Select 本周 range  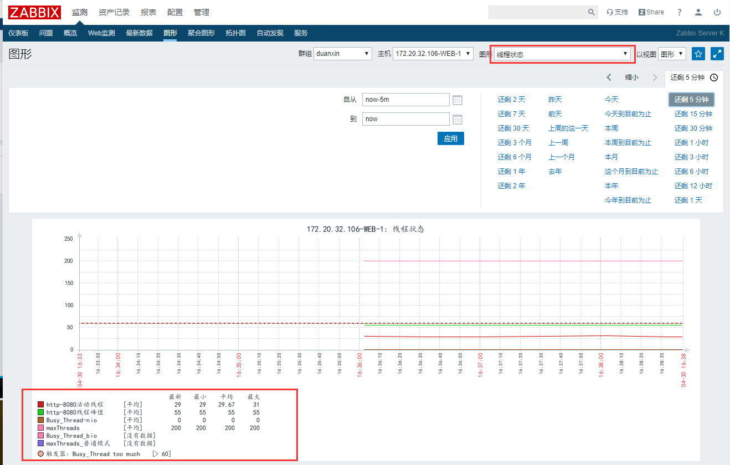pyautogui.click(x=611, y=128)
